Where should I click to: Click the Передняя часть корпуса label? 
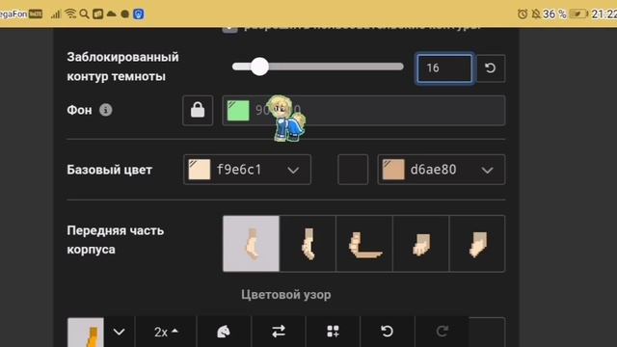116,240
